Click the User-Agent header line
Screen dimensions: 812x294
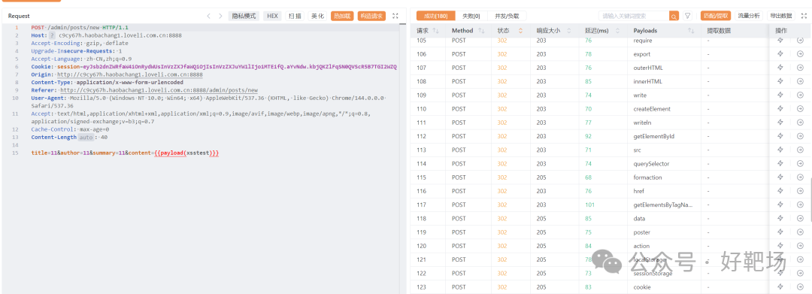209,102
